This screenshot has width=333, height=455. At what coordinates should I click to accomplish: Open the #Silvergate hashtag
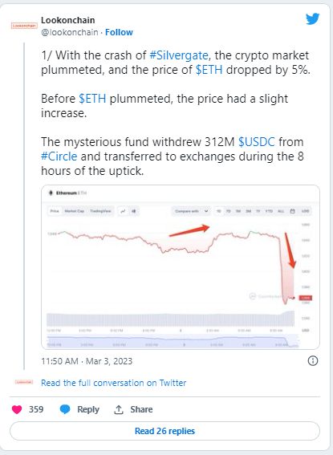(x=179, y=55)
